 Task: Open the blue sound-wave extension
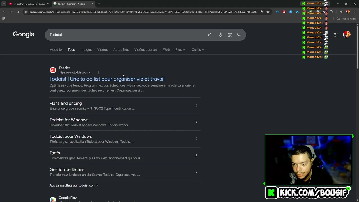coord(277,12)
